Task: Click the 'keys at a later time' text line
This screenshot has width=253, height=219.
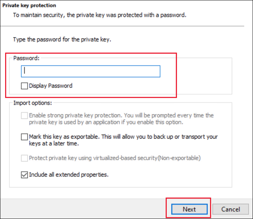Action: coord(54,143)
